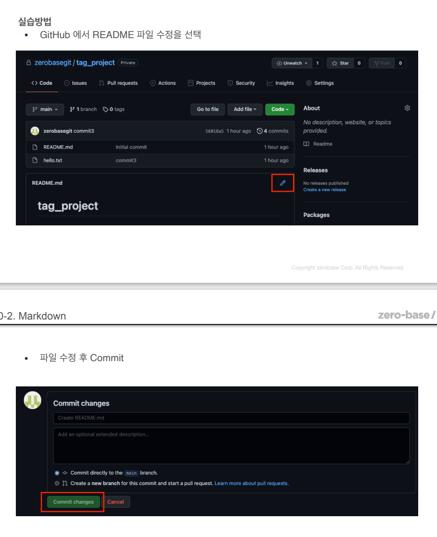437x537 pixels.
Task: Open the repository Settings tab
Action: [x=320, y=83]
